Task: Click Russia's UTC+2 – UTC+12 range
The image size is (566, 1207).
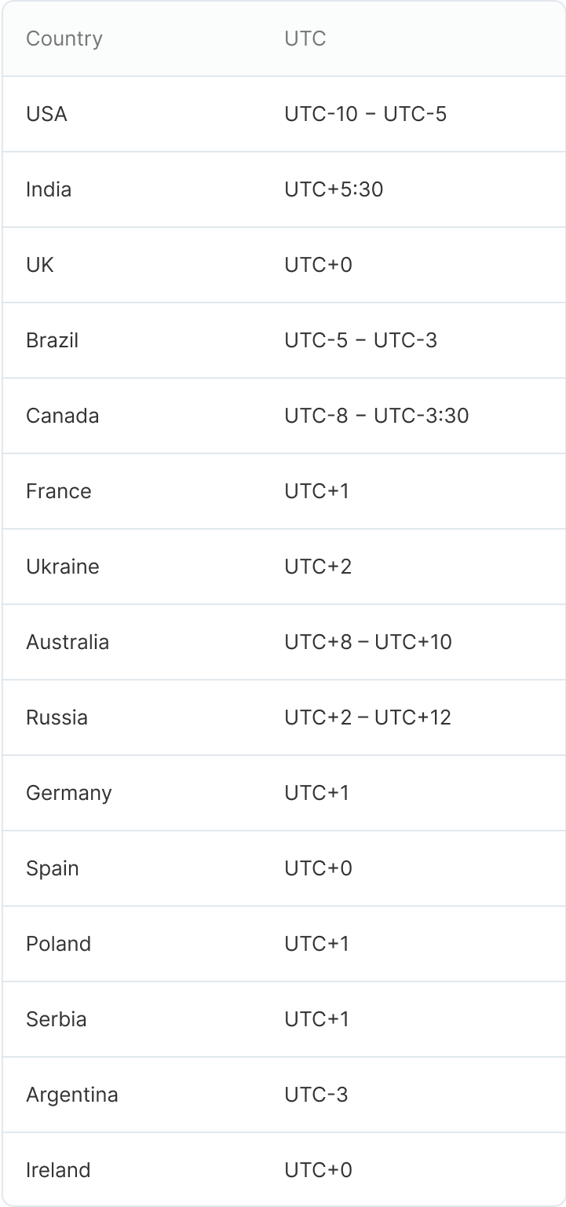Action: [367, 717]
